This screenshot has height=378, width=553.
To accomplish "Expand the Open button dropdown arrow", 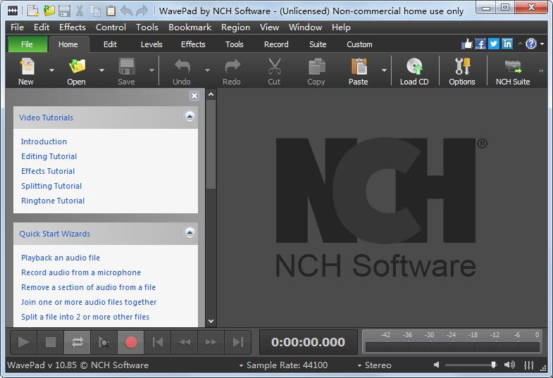I will point(101,70).
